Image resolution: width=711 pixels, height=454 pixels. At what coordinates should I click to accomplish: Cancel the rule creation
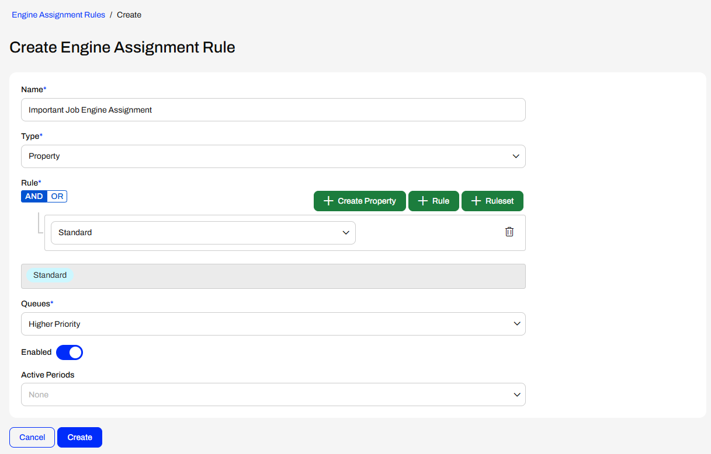(32, 437)
